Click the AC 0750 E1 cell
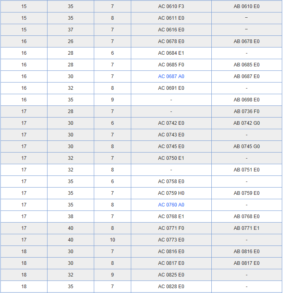This screenshot has height=293, width=283. [171, 158]
